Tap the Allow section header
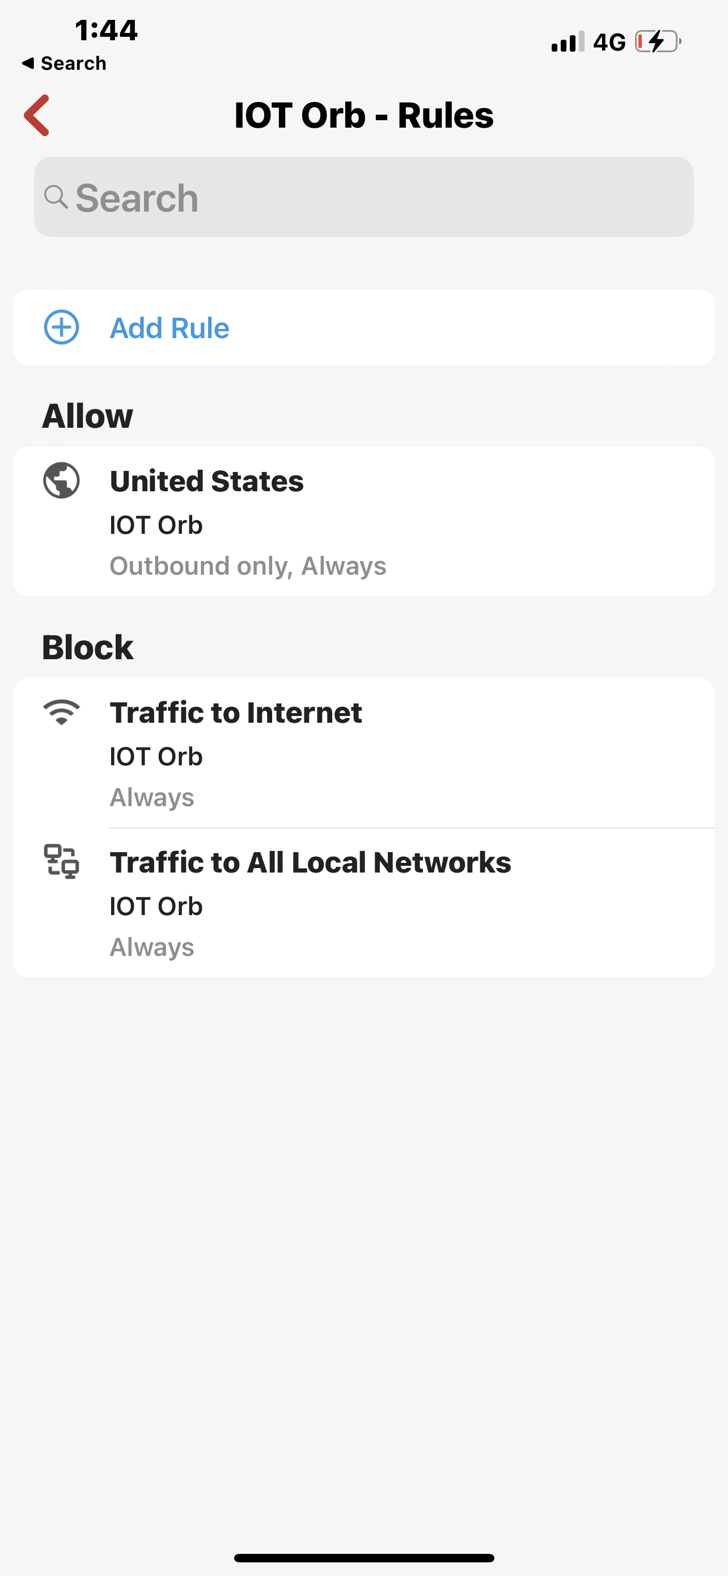 click(x=87, y=416)
